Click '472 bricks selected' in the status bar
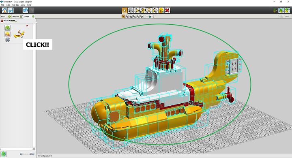The height and width of the screenshot is (158, 292). tap(45, 156)
